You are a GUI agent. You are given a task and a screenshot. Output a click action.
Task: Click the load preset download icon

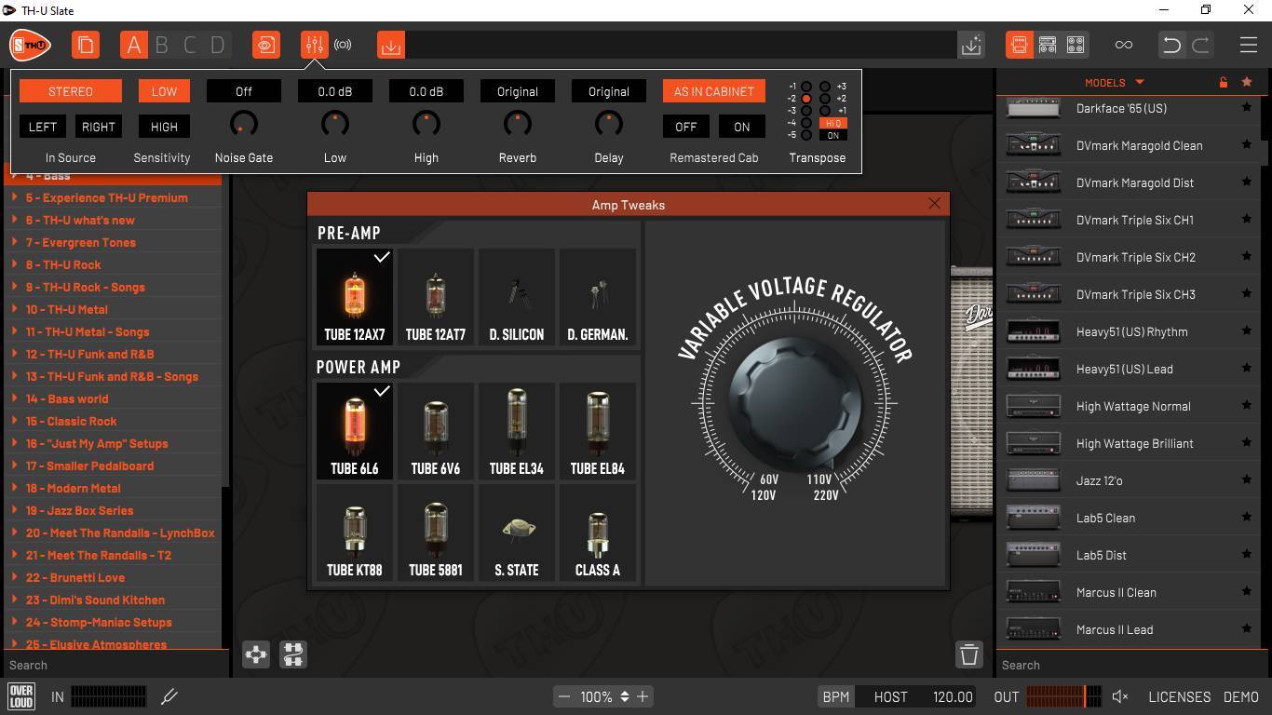tap(391, 45)
